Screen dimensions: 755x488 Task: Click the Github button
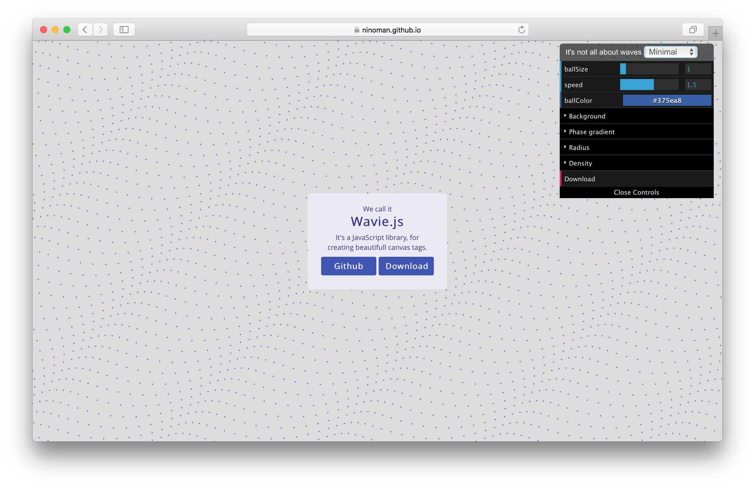pyautogui.click(x=348, y=266)
